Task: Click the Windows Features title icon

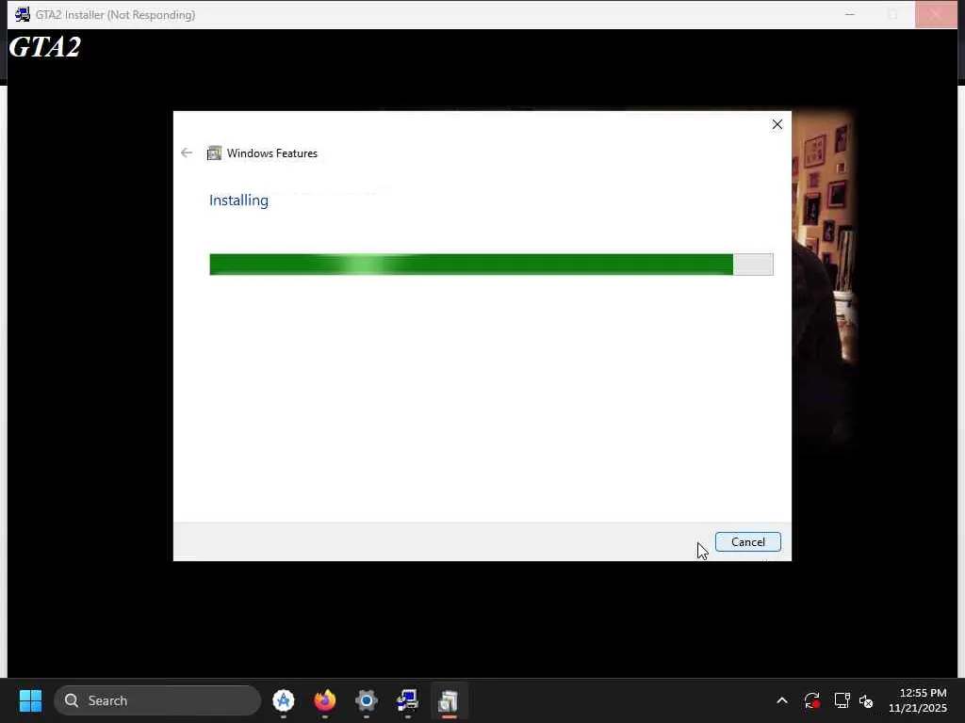Action: [214, 153]
